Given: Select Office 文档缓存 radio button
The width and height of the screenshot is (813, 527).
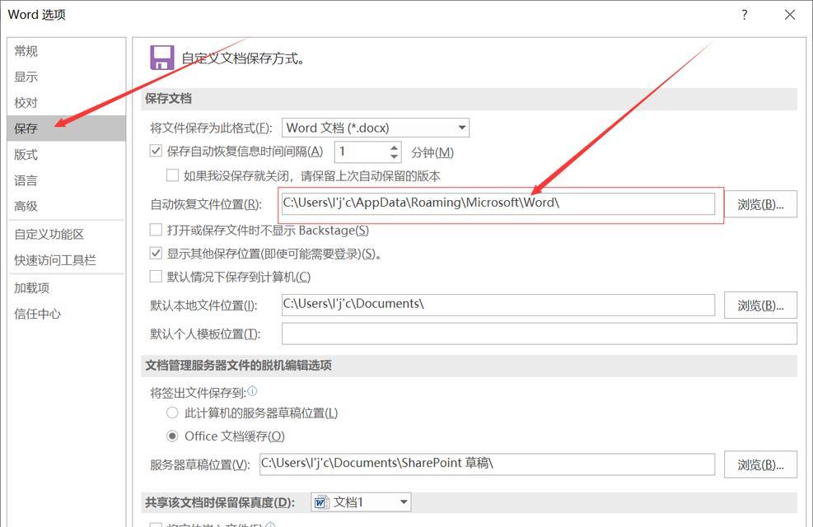Looking at the screenshot, I should tap(172, 436).
